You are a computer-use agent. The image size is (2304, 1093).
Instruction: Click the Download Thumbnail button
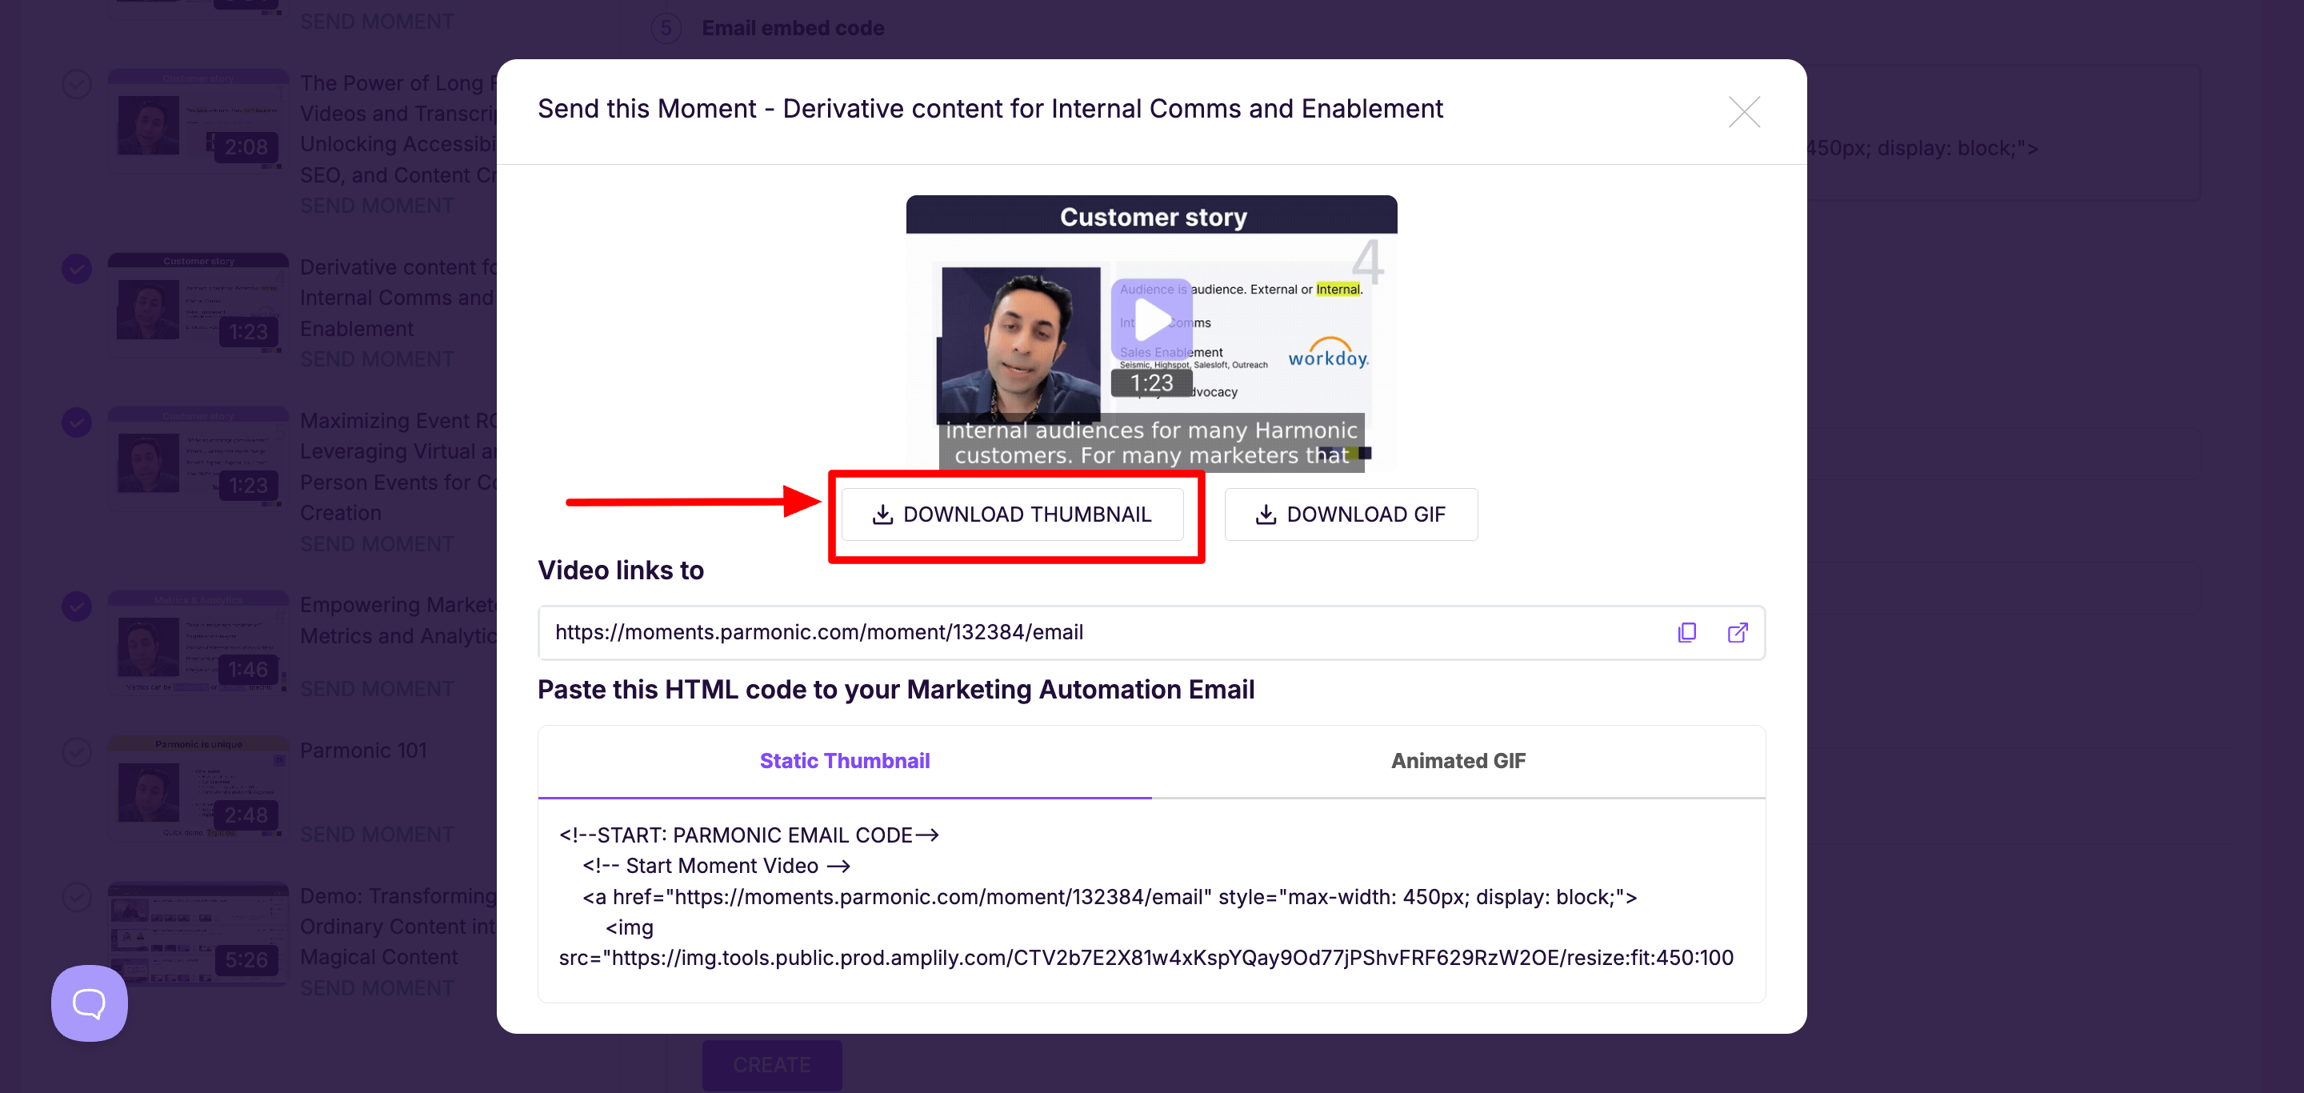coord(1011,514)
